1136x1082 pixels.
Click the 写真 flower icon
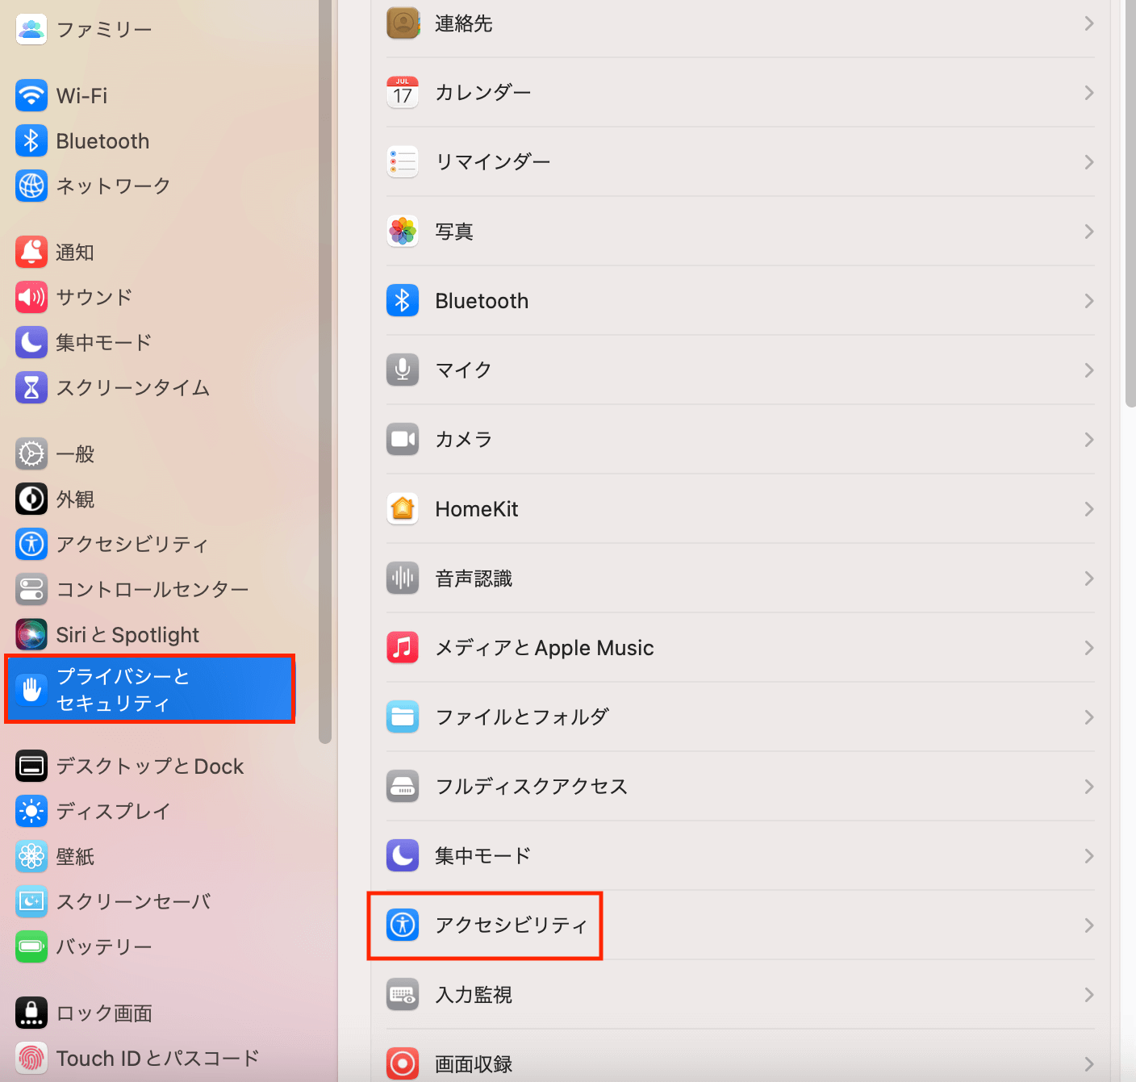coord(403,232)
